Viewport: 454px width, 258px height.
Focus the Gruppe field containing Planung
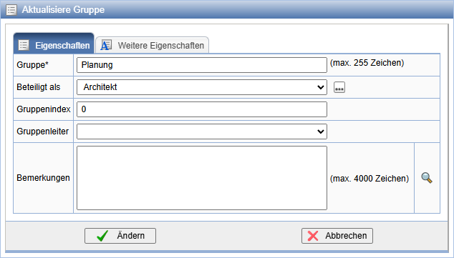pyautogui.click(x=202, y=65)
